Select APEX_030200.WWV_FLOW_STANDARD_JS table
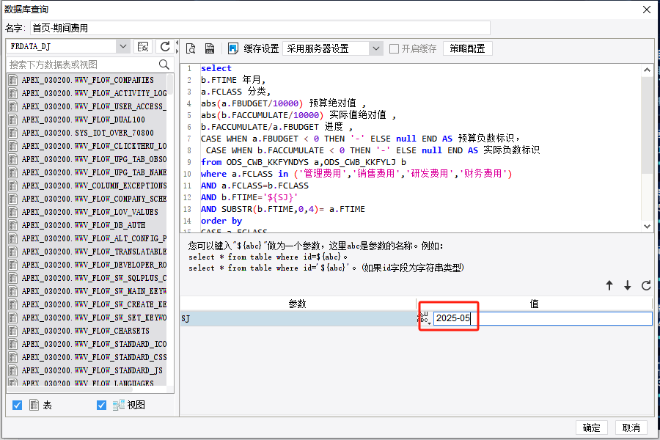This screenshot has width=660, height=440. [x=92, y=370]
